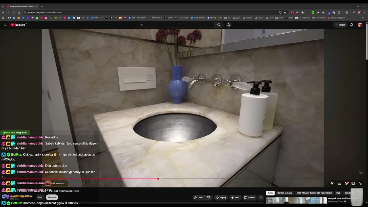Show hidden bookmarks overflow chevron
This screenshot has width=368, height=207.
point(363,18)
